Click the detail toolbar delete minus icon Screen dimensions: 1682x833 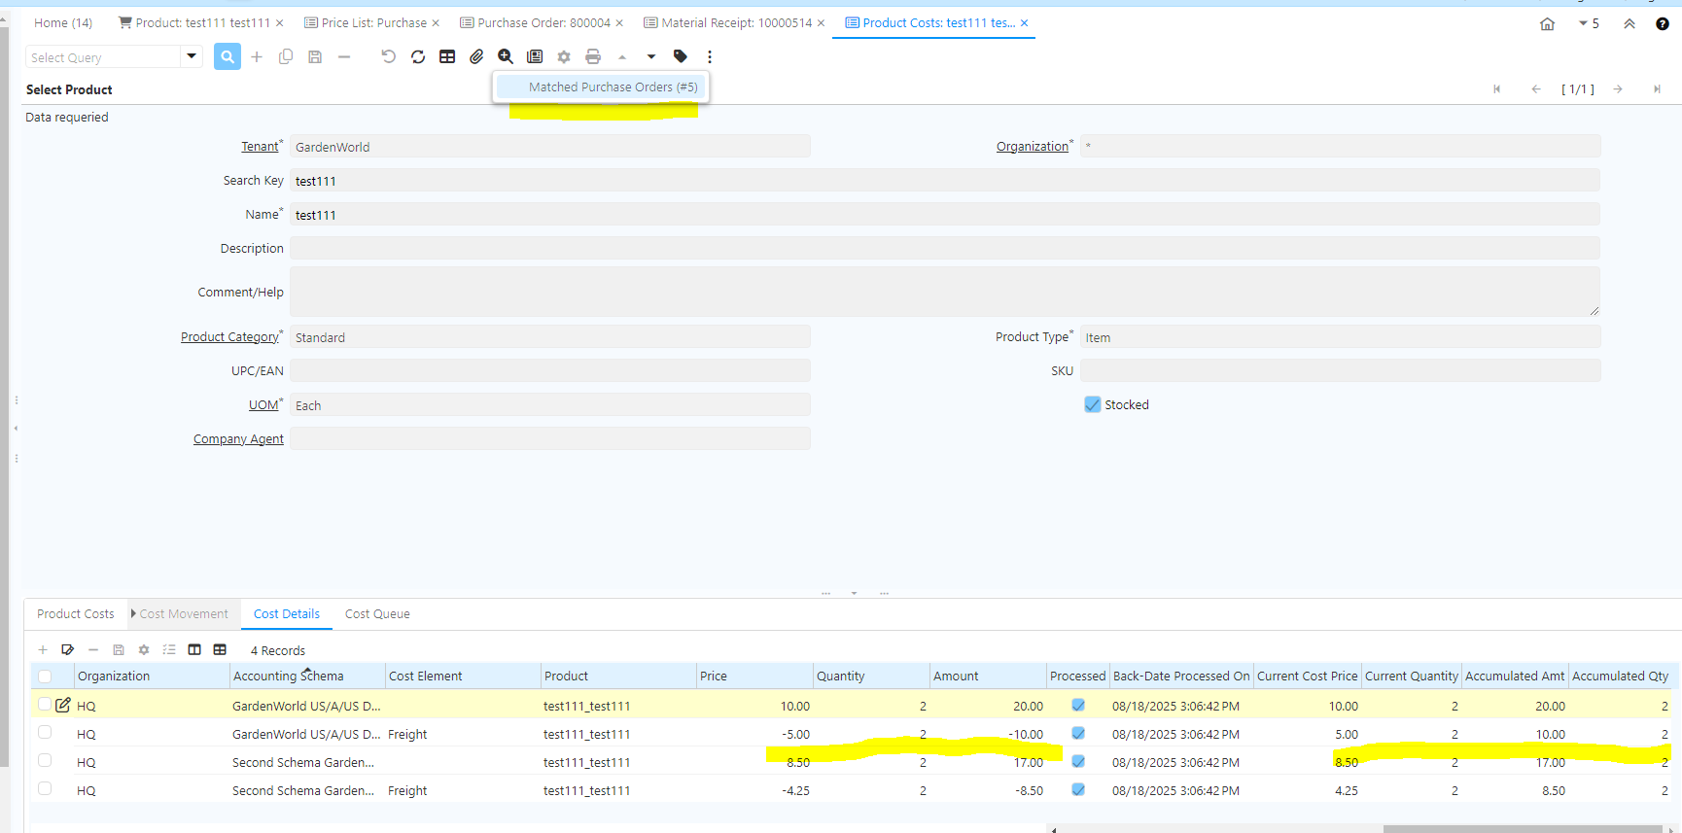[93, 650]
